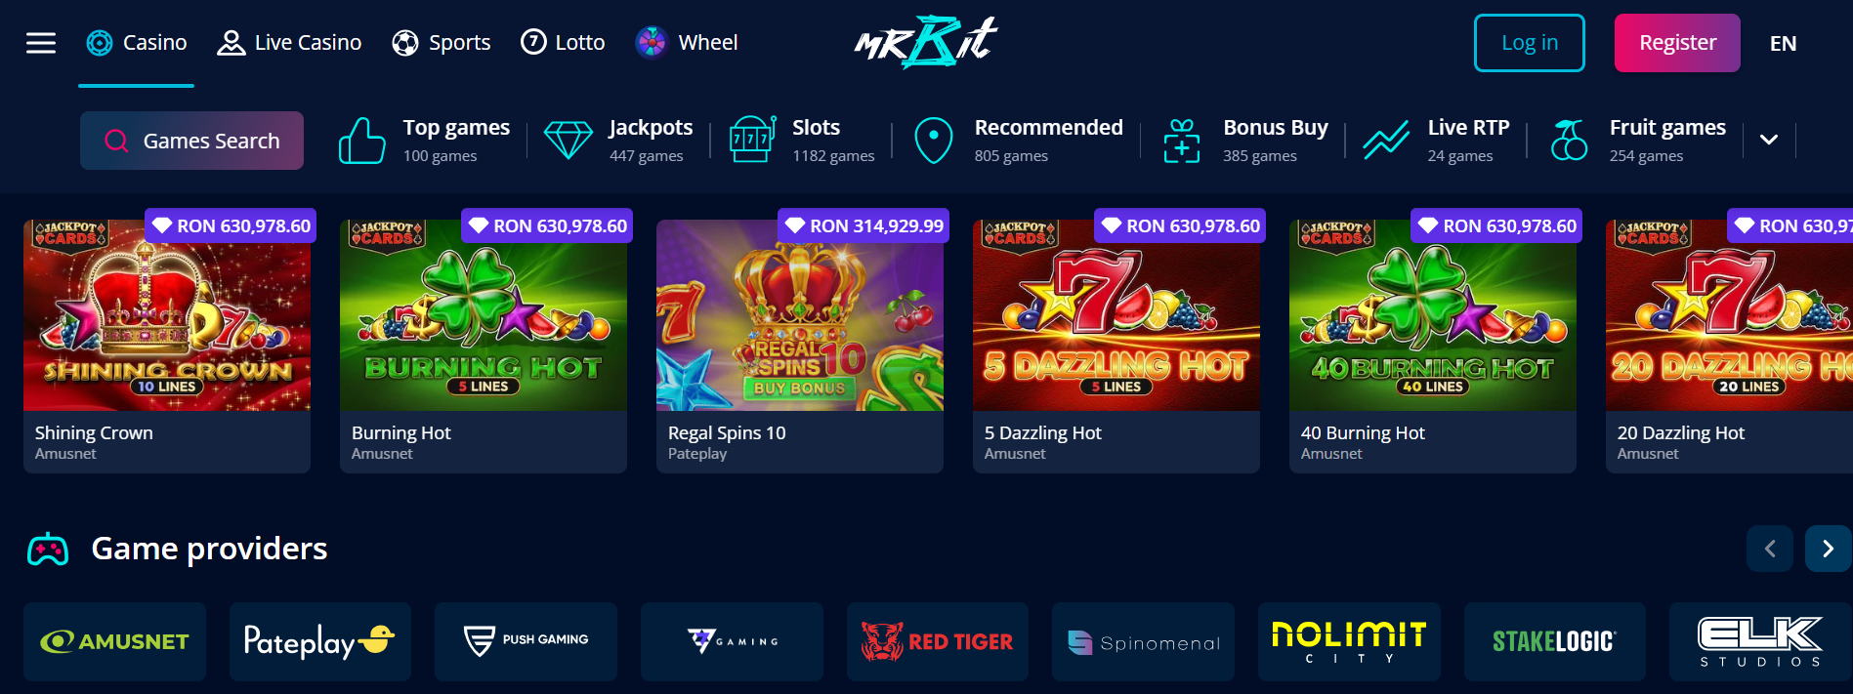Click the Recommended location pin icon
The height and width of the screenshot is (694, 1853).
pos(934,141)
